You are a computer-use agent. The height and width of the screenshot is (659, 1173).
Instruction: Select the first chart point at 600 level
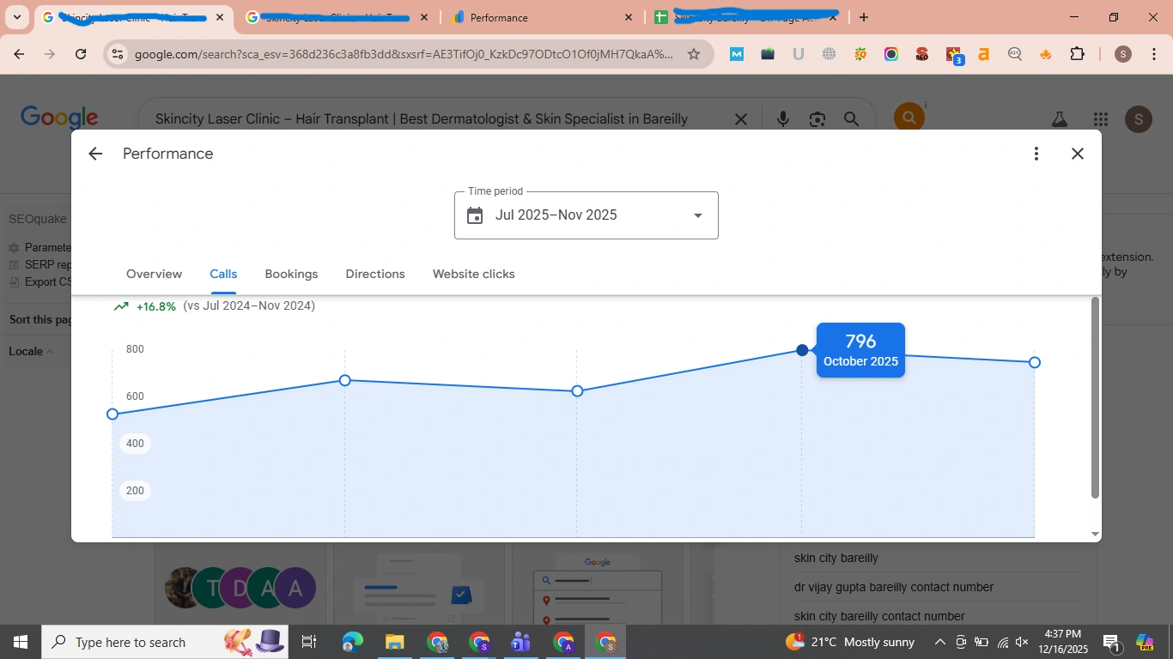(x=112, y=414)
